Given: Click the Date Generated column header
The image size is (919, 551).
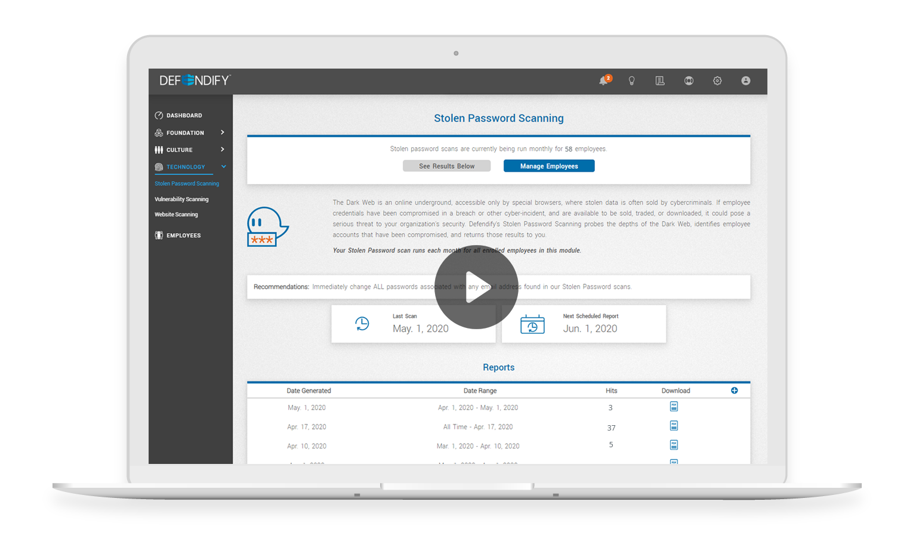Looking at the screenshot, I should pyautogui.click(x=309, y=391).
